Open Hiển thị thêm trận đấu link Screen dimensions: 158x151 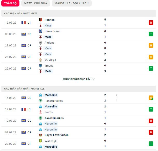(x=77, y=79)
